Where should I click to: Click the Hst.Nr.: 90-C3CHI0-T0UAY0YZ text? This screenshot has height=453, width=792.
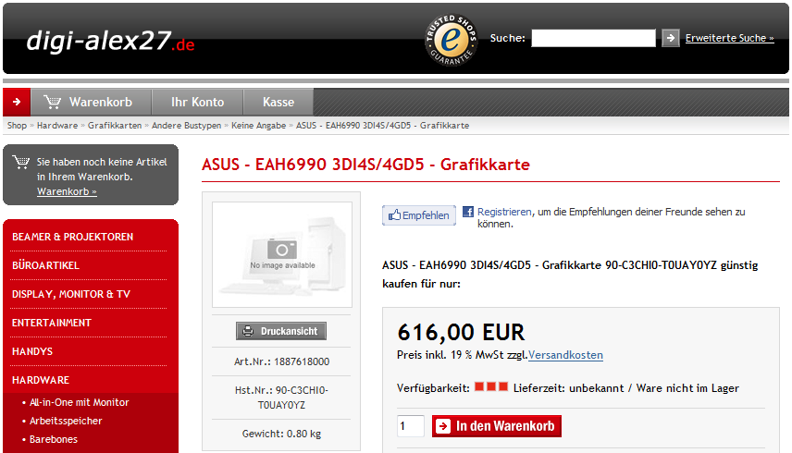pos(282,398)
